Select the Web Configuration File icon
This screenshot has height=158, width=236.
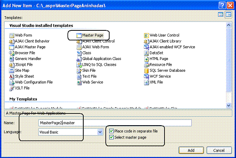point(12,82)
